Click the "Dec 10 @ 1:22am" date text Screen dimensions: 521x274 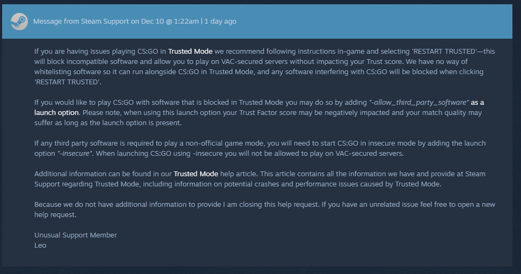[170, 21]
